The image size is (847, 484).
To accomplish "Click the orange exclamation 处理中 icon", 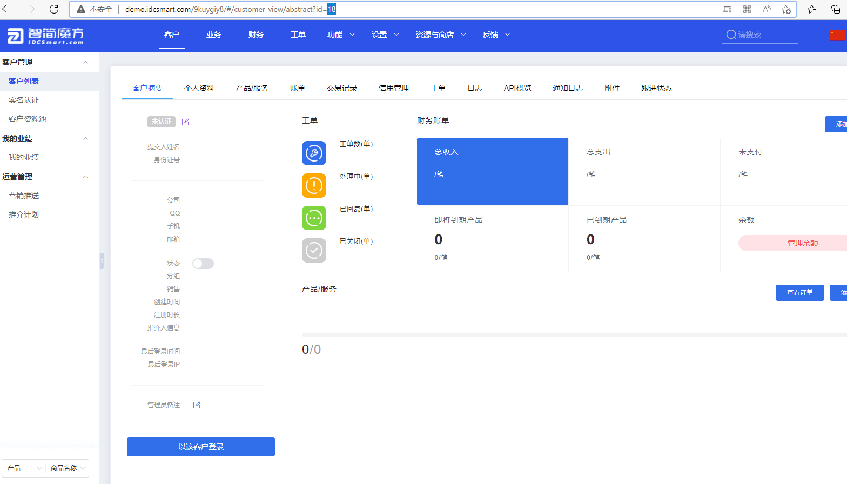I will [x=314, y=186].
